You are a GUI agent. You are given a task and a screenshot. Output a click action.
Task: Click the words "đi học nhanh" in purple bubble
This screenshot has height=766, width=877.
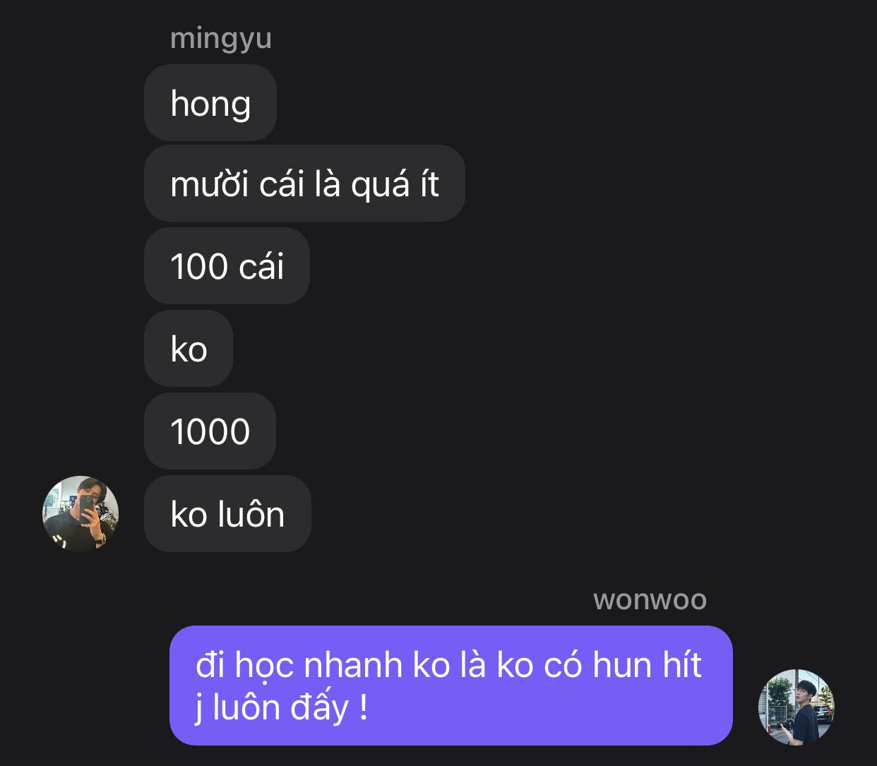click(x=299, y=665)
